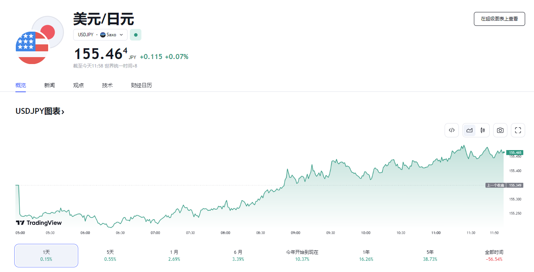Expand the USDJPY图表 chart heading

[x=40, y=112]
